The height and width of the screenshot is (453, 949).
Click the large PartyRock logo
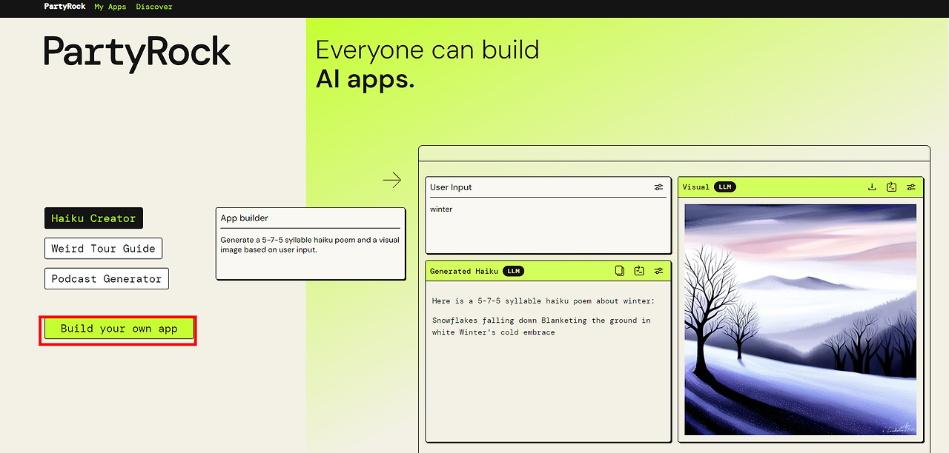tap(137, 53)
